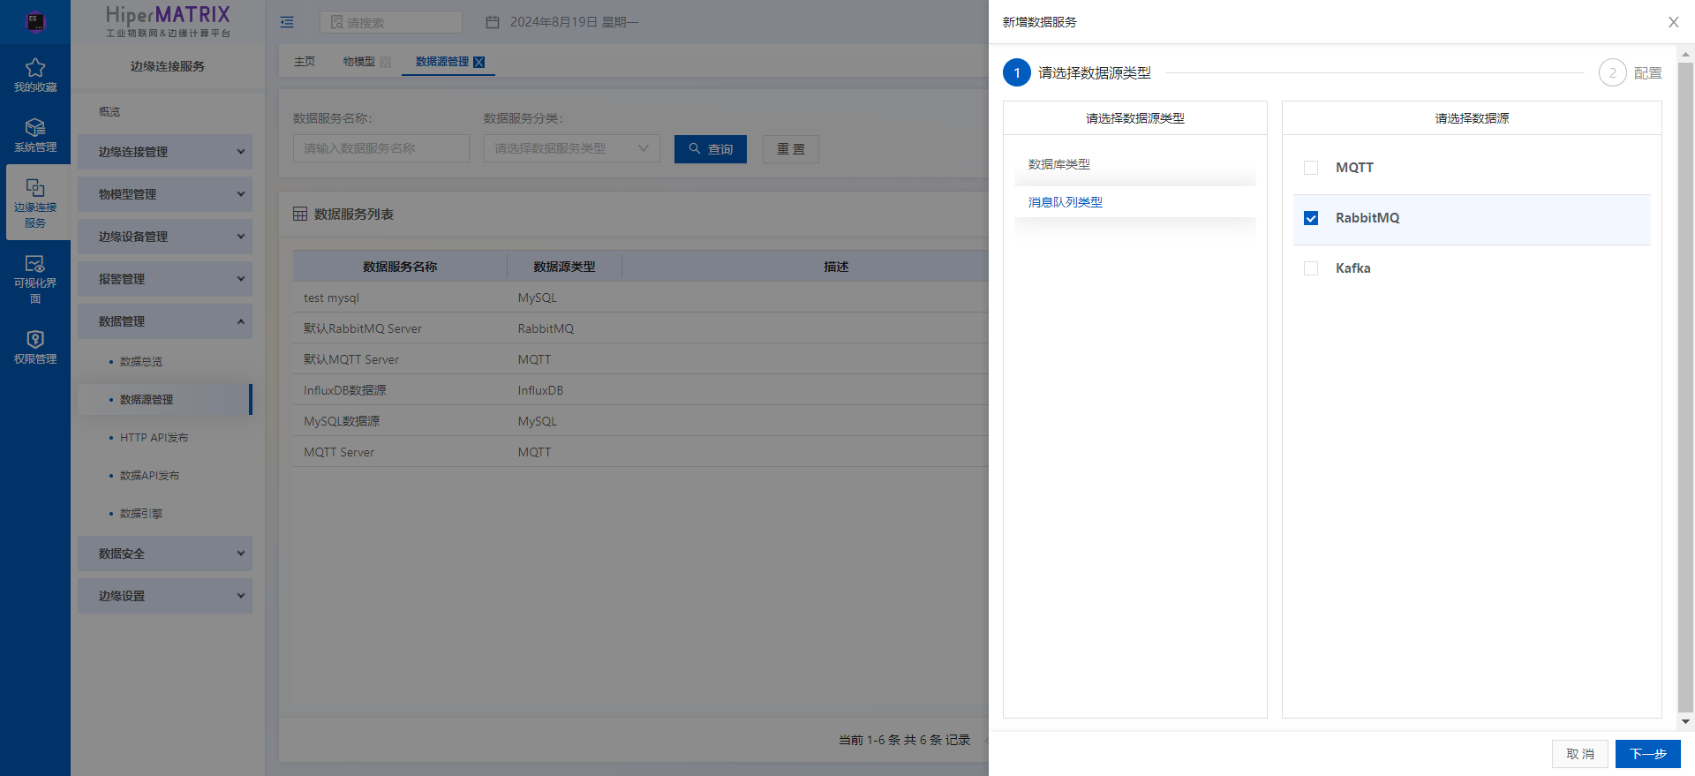Toggle the sidebar collapse menu icon

click(287, 22)
